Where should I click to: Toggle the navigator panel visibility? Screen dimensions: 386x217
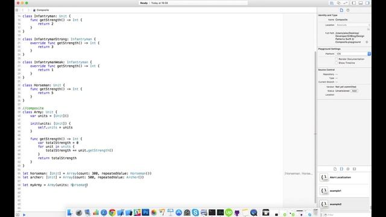tap(354, 3)
